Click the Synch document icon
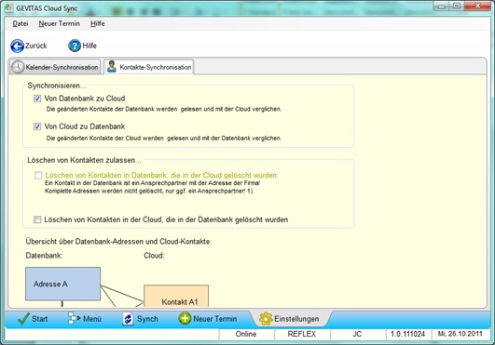This screenshot has width=495, height=345. tap(128, 319)
